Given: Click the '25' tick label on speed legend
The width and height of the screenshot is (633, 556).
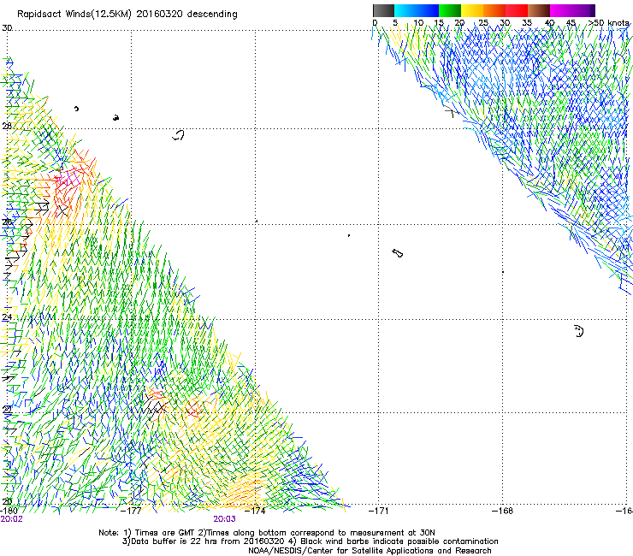Looking at the screenshot, I should (x=483, y=23).
